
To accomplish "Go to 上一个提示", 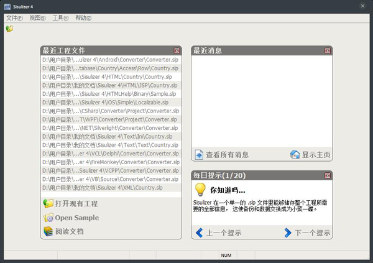I will [224, 233].
